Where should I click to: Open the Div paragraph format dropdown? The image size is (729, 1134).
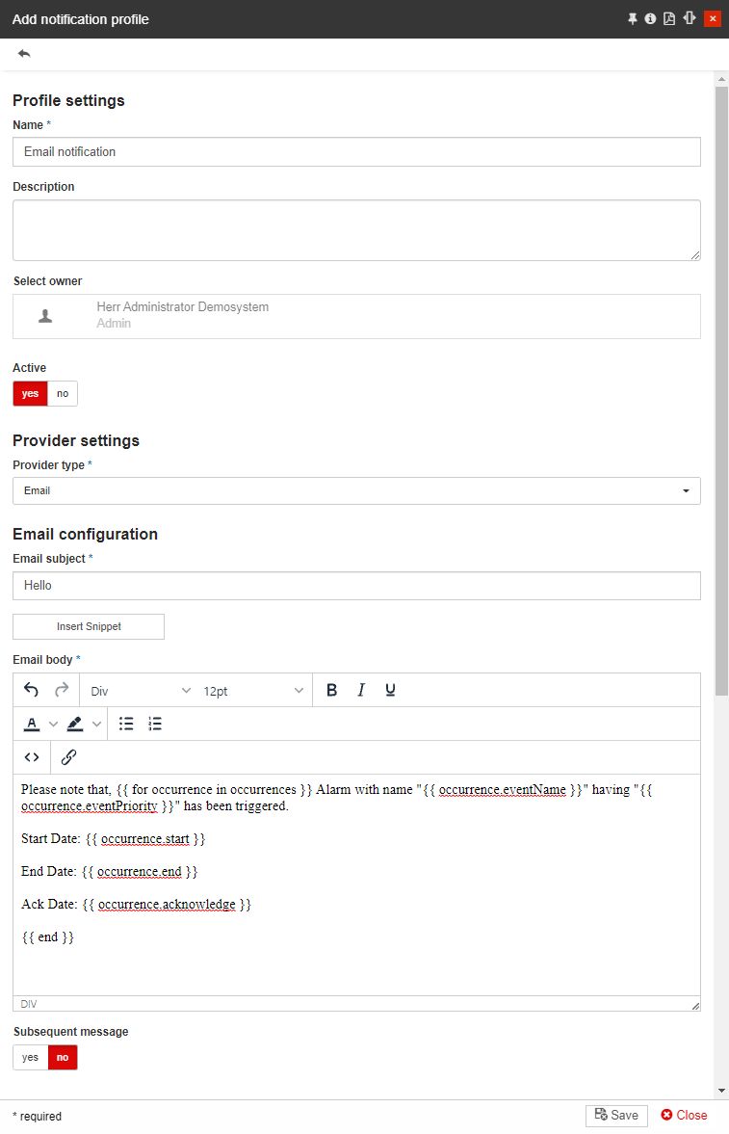pyautogui.click(x=140, y=690)
